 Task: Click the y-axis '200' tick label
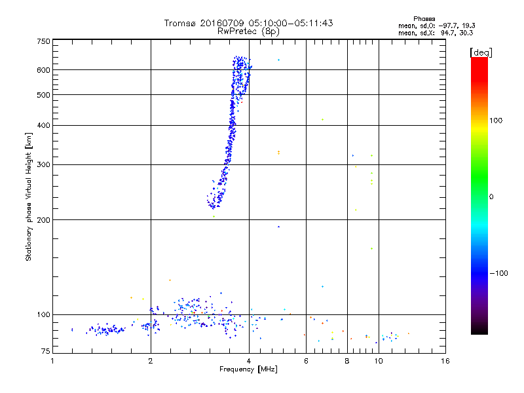(43, 220)
